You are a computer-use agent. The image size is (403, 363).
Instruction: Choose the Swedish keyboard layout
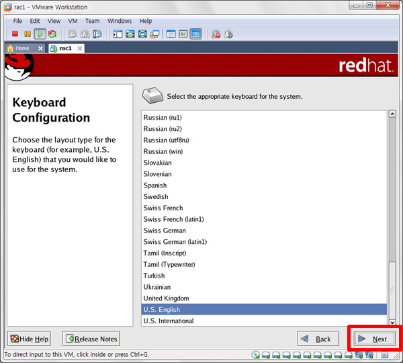(264, 197)
